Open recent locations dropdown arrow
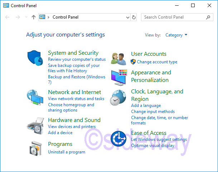218x172 pixels. (x=26, y=17)
